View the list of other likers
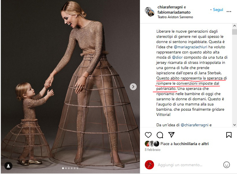Viewport: 237px width, 174px height. coord(205,144)
